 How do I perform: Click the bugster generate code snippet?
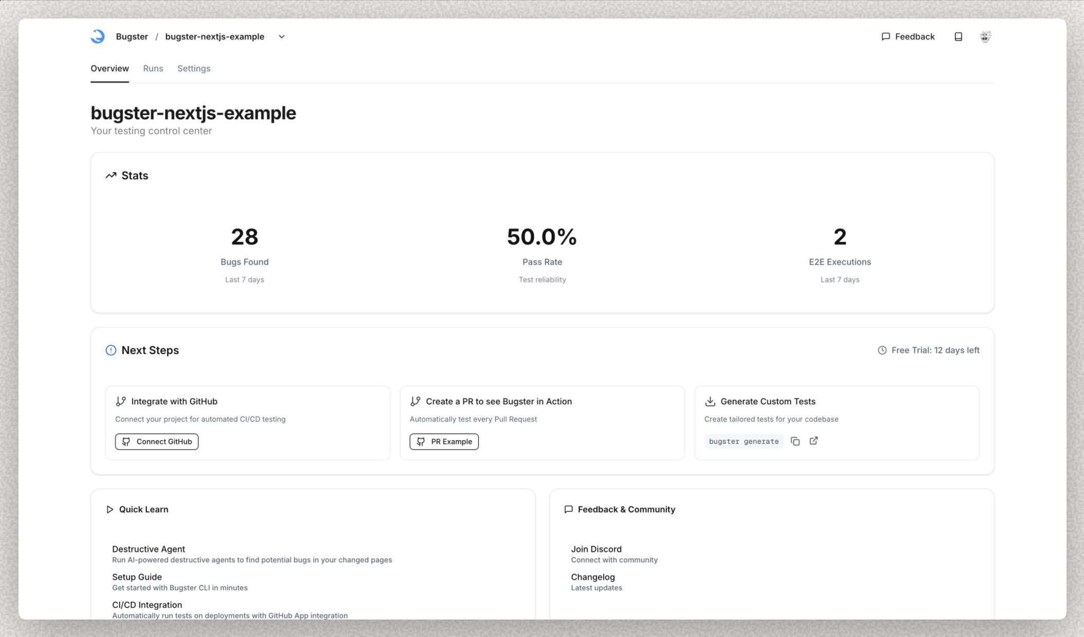744,441
